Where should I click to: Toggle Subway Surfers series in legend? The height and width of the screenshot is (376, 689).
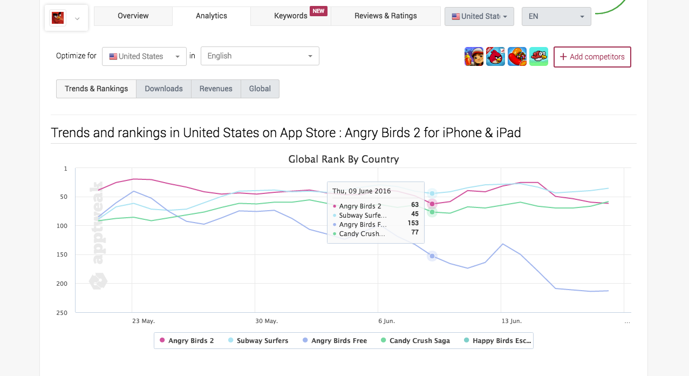pos(258,341)
